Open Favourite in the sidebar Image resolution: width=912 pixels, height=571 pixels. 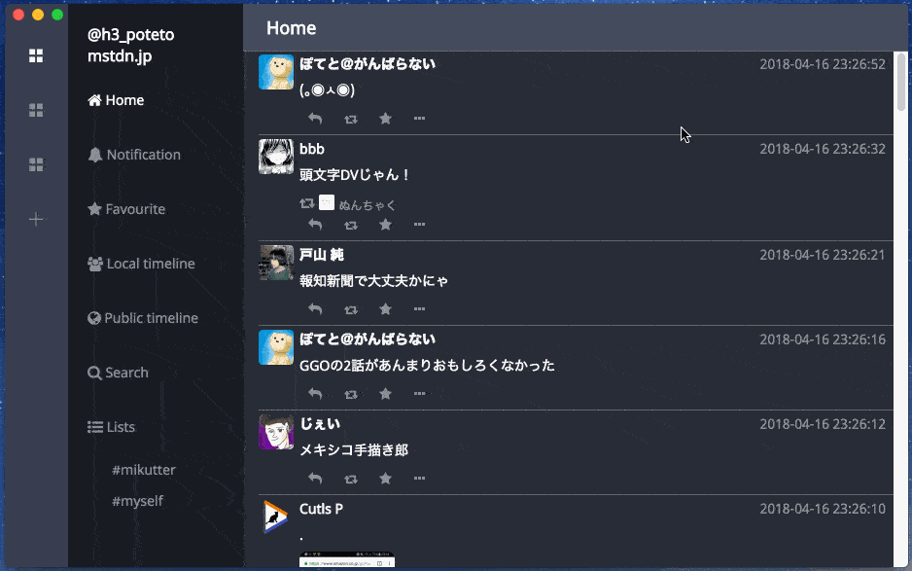pos(126,209)
